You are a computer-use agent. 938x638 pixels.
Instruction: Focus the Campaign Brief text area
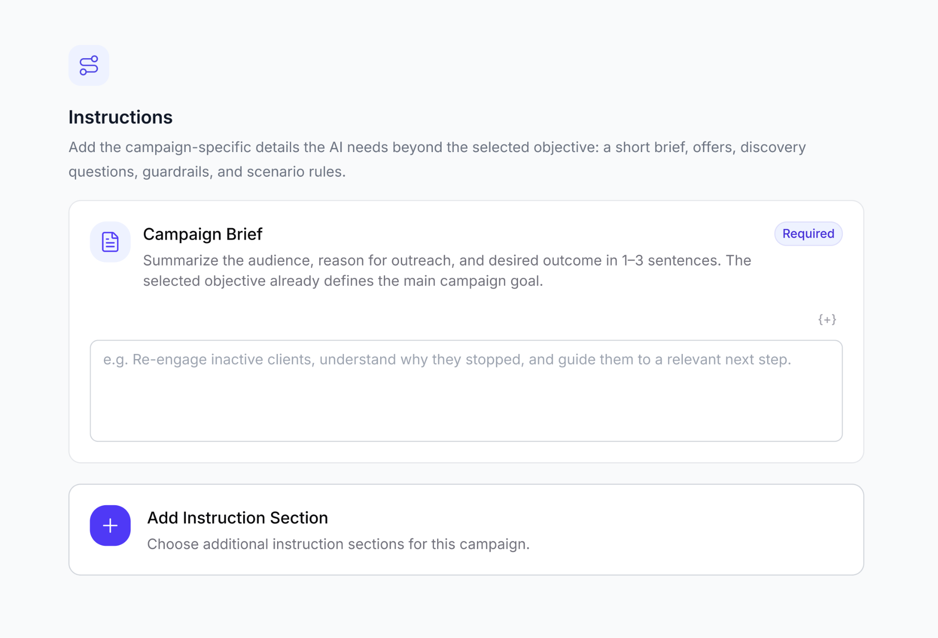[466, 391]
